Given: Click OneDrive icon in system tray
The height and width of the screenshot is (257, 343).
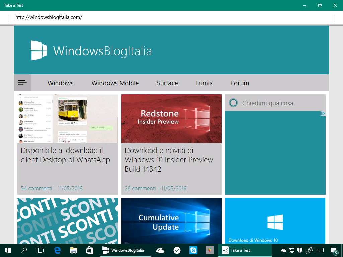Looking at the screenshot, I should 283,250.
